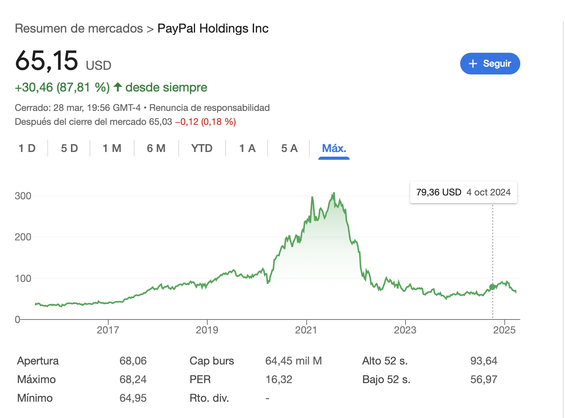Switch chart to 6 M range
The width and height of the screenshot is (566, 418).
[156, 148]
